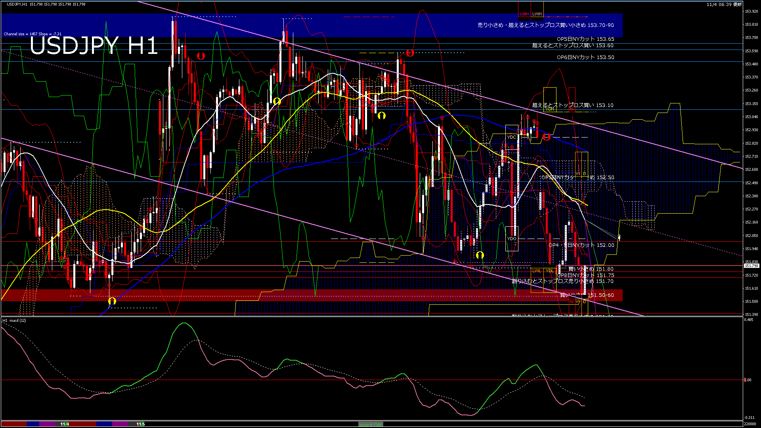
Task: Click 152.160 on the price scale
Action: [x=751, y=222]
